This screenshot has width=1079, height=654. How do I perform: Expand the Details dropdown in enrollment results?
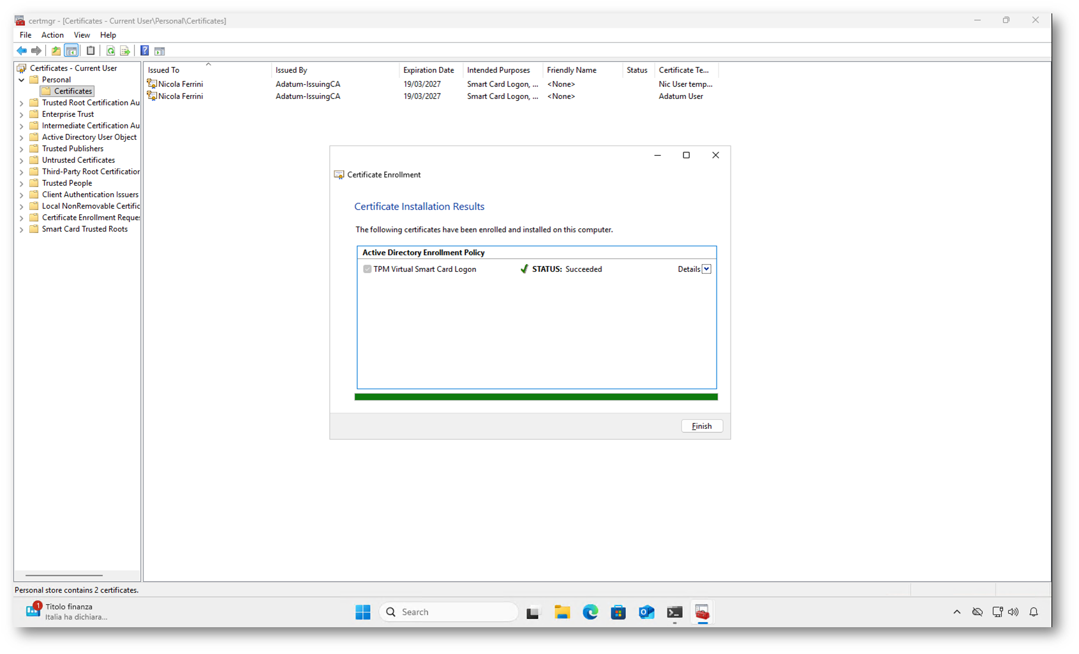(x=706, y=269)
